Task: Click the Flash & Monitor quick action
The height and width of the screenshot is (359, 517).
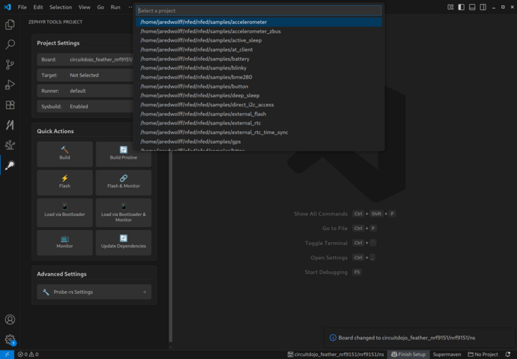Action: 124,182
